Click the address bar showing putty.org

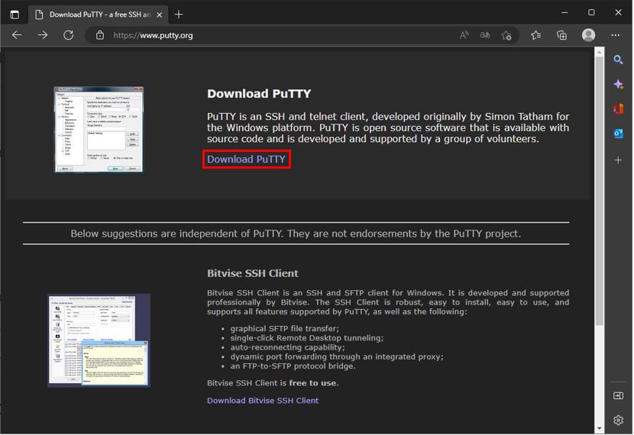coord(275,35)
